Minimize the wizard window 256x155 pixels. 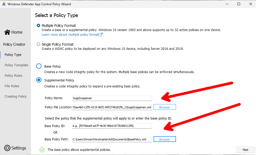coord(227,4)
